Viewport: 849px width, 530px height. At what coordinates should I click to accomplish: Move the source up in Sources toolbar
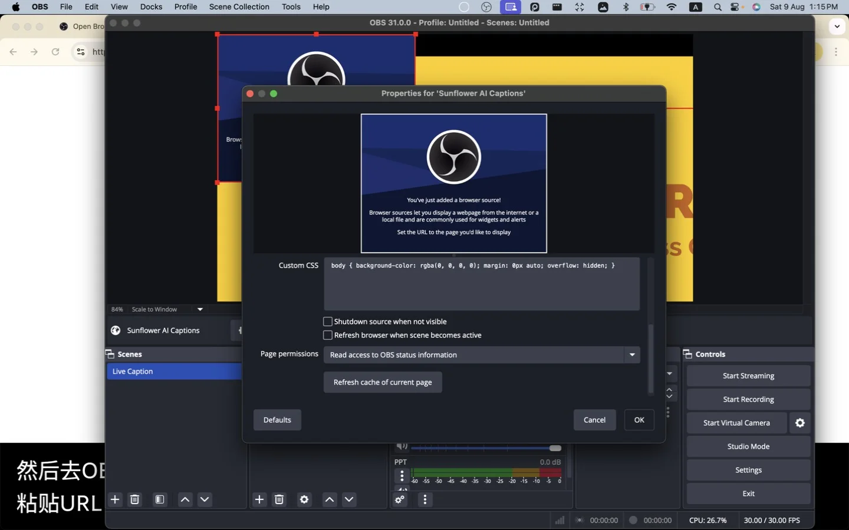330,499
